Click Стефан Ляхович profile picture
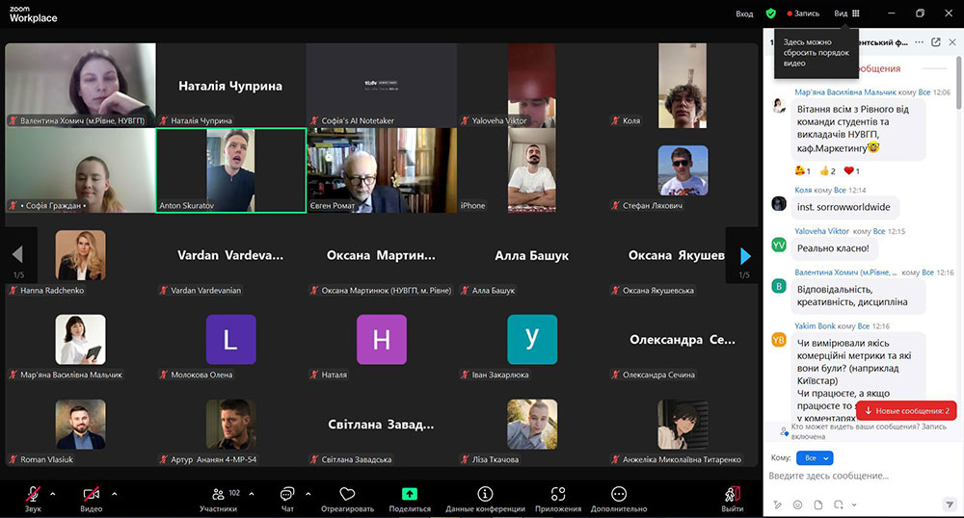 pyautogui.click(x=683, y=170)
